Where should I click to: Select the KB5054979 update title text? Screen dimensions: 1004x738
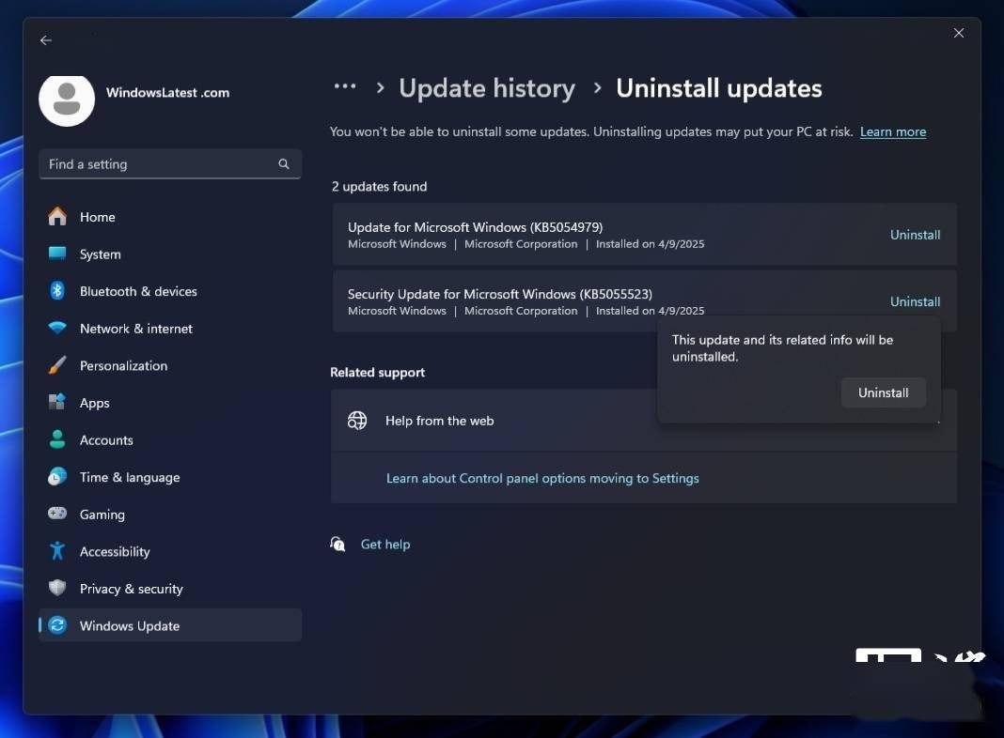(x=475, y=227)
